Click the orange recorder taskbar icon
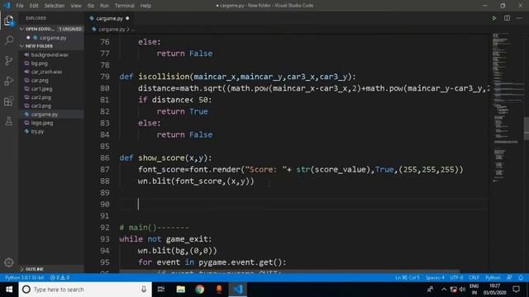This screenshot has width=529, height=297. pyautogui.click(x=219, y=290)
